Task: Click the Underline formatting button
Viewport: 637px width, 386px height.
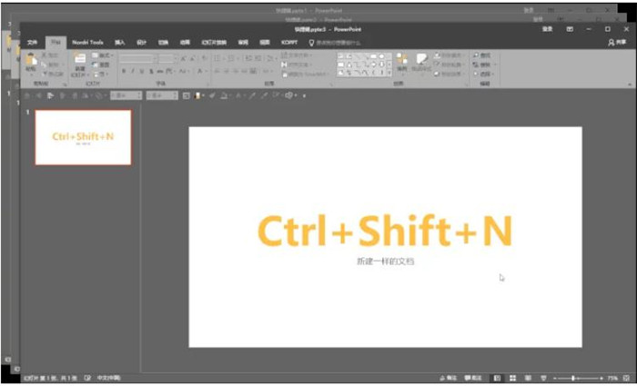Action: [142, 71]
